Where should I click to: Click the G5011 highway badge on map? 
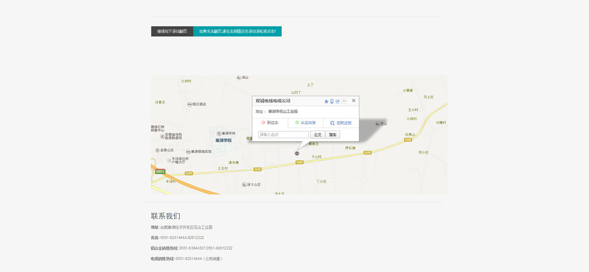point(160,172)
